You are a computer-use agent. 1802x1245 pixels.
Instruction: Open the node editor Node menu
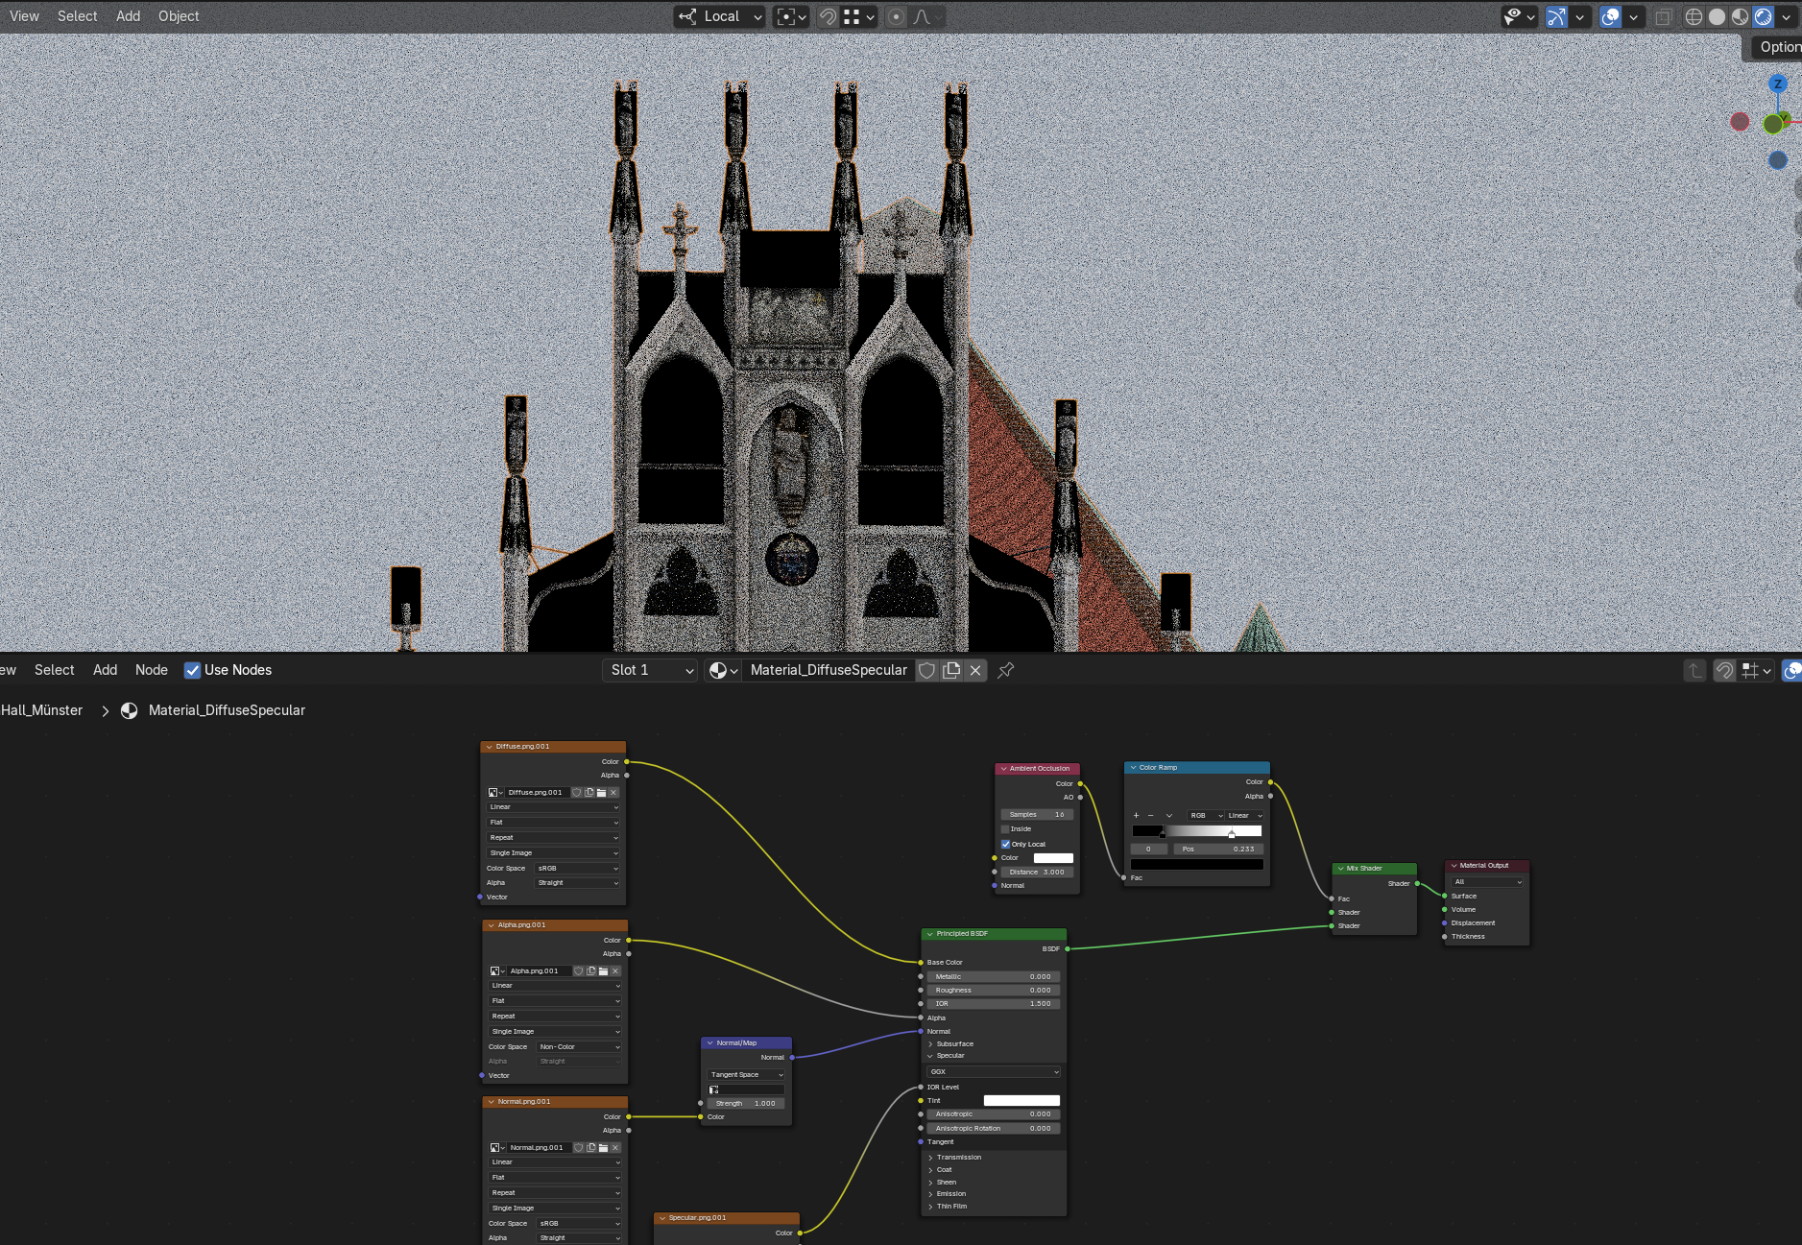tap(152, 670)
